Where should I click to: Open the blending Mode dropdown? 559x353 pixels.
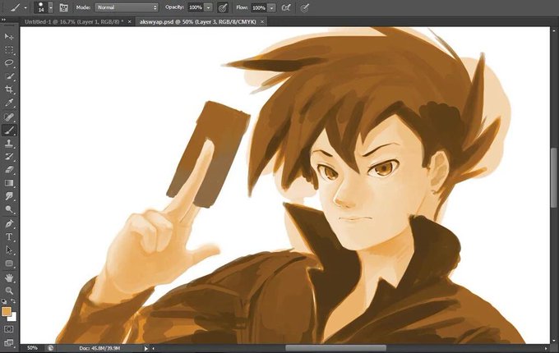(127, 7)
